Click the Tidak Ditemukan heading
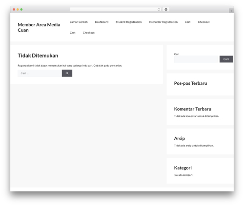The height and width of the screenshot is (206, 244). [38, 56]
